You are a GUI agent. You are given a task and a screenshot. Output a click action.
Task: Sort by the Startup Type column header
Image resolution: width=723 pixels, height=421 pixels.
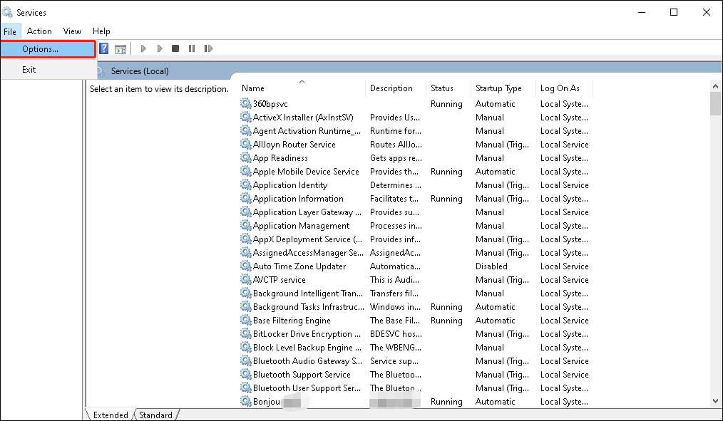498,88
